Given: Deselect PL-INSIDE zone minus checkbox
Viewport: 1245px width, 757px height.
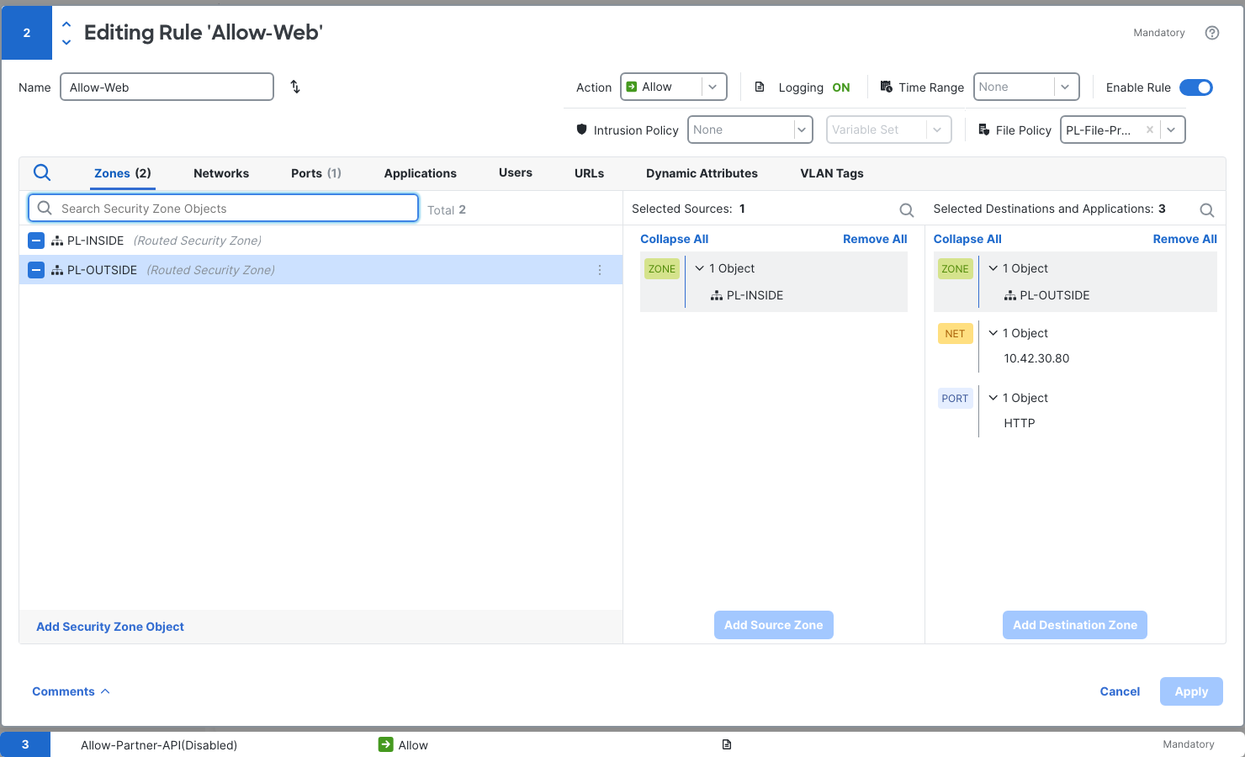Looking at the screenshot, I should coord(36,241).
